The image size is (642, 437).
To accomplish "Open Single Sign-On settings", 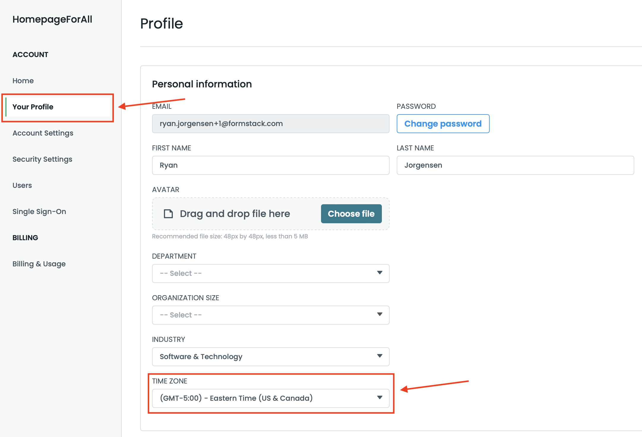I will 39,212.
